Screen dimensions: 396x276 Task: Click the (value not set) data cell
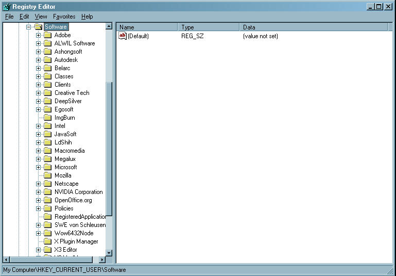261,36
